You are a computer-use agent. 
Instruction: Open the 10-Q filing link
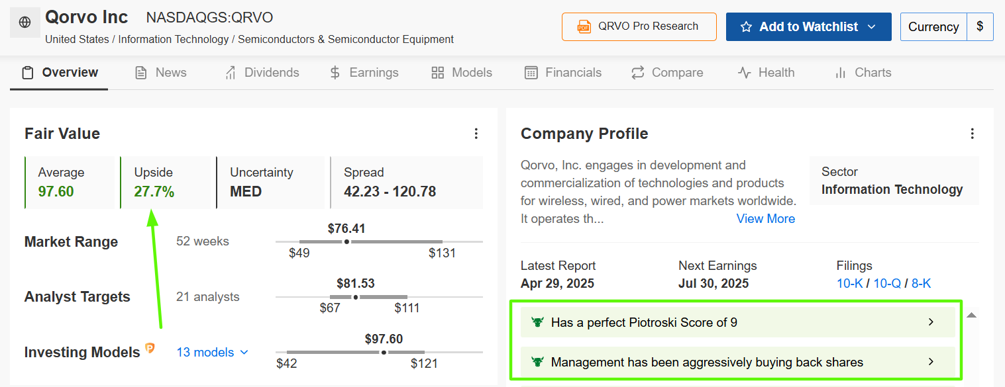coord(886,283)
